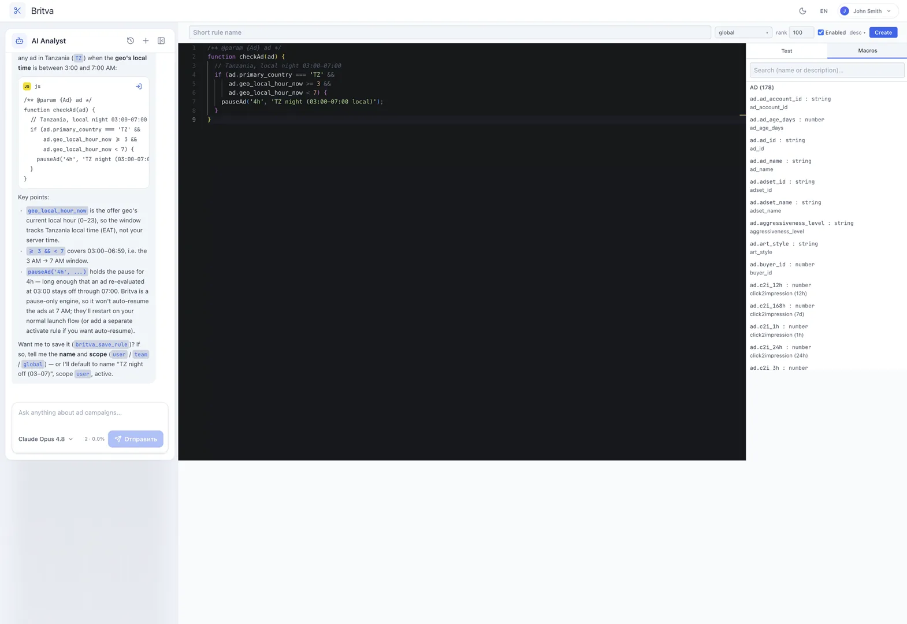Focus the macros search field
The height and width of the screenshot is (624, 907).
(x=827, y=70)
